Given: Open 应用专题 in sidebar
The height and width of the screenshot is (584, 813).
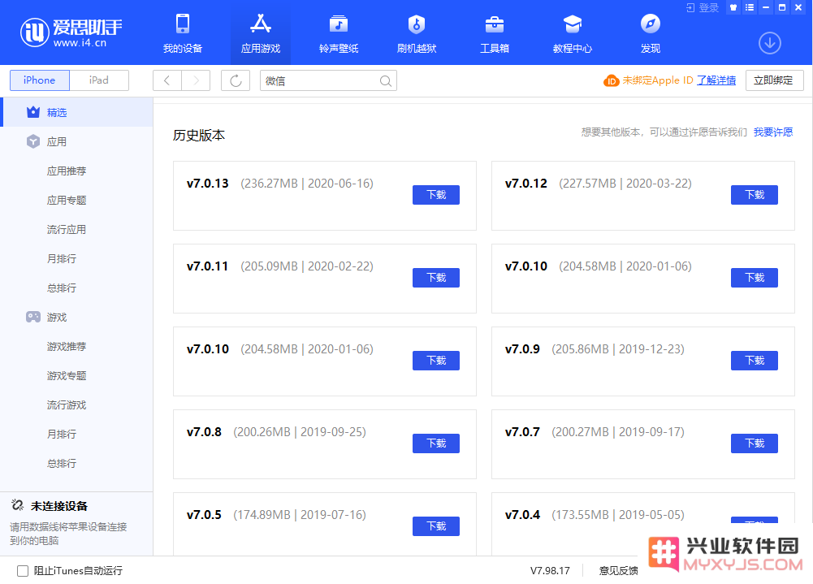Looking at the screenshot, I should (x=67, y=200).
